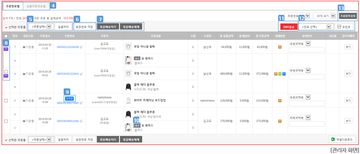360x154 pixels.
Task: Open order number link 1803291922323618
Action: [x=67, y=73]
